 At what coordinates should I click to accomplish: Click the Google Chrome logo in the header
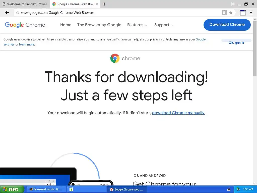coord(25,25)
